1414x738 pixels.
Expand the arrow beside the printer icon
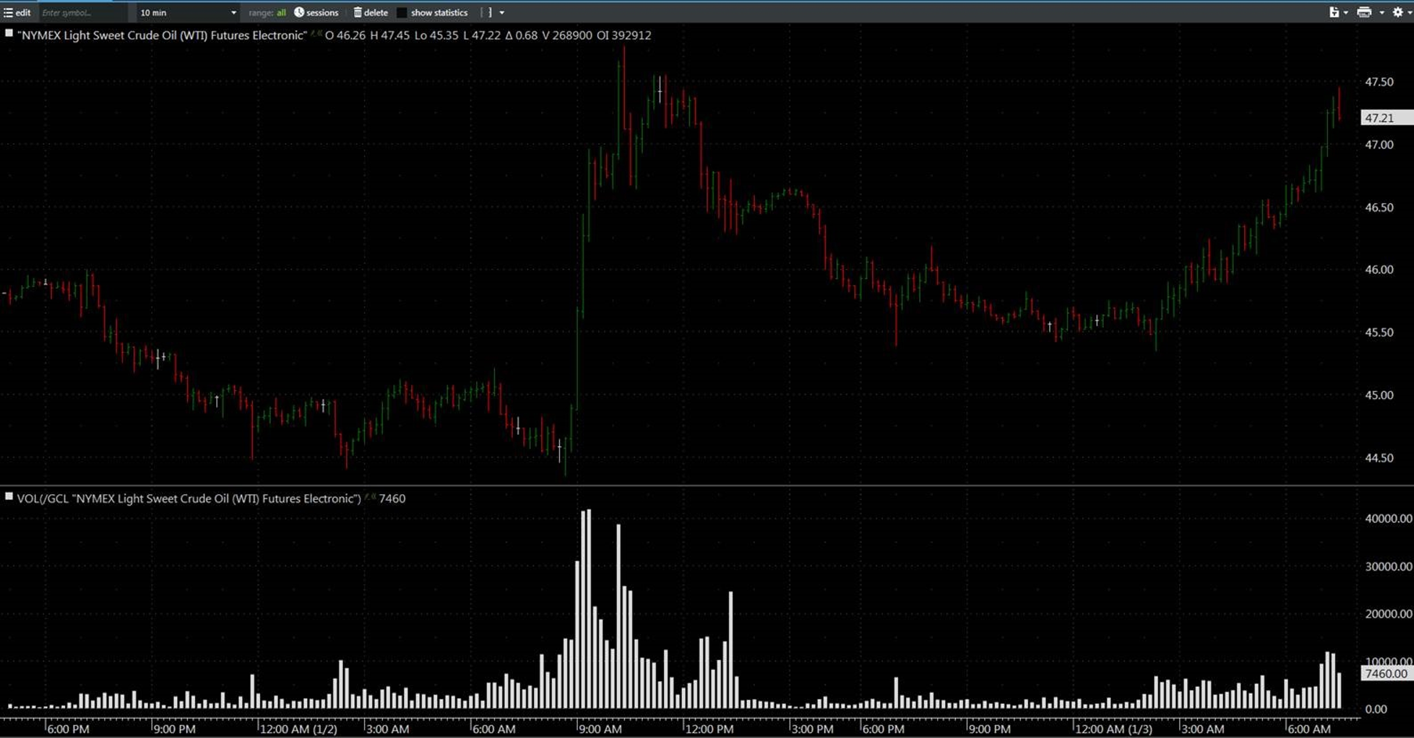tap(1382, 13)
